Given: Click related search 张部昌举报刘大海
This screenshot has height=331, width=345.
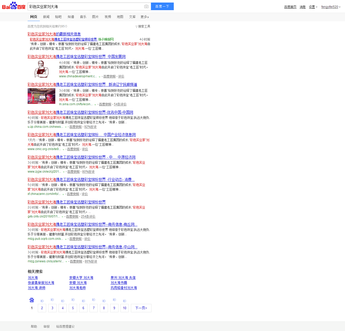Looking at the screenshot, I should [x=41, y=283].
